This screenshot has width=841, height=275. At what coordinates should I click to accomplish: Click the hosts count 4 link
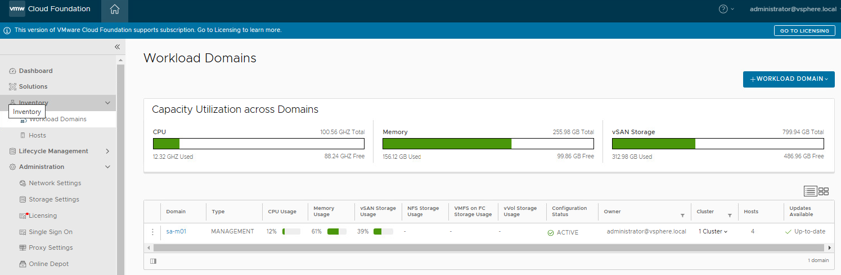pos(753,232)
